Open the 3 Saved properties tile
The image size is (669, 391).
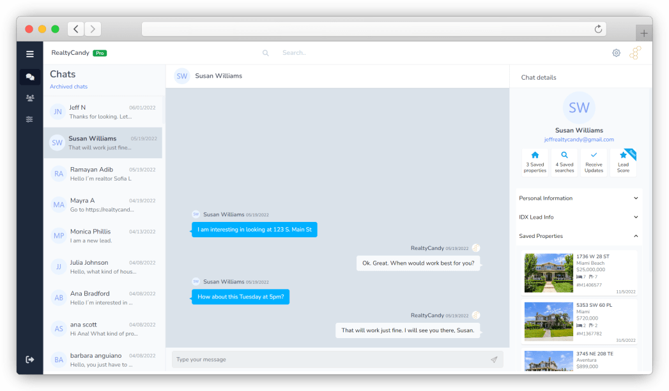pyautogui.click(x=535, y=163)
